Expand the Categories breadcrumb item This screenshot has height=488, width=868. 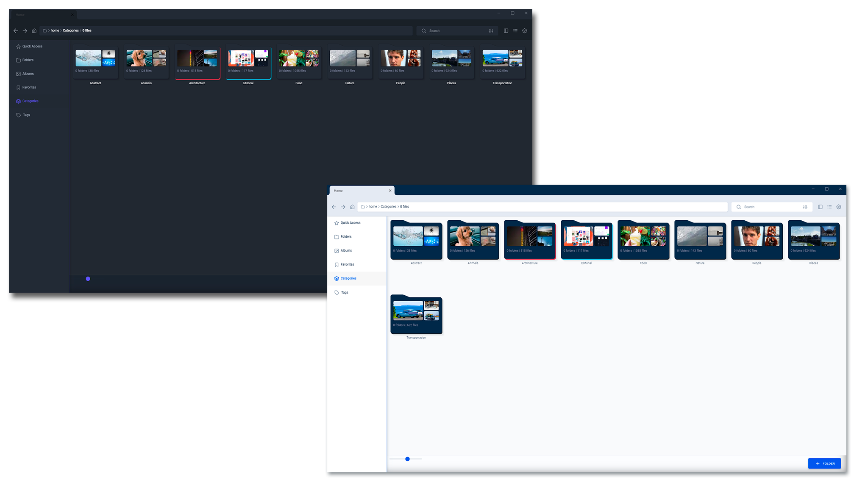tap(389, 207)
